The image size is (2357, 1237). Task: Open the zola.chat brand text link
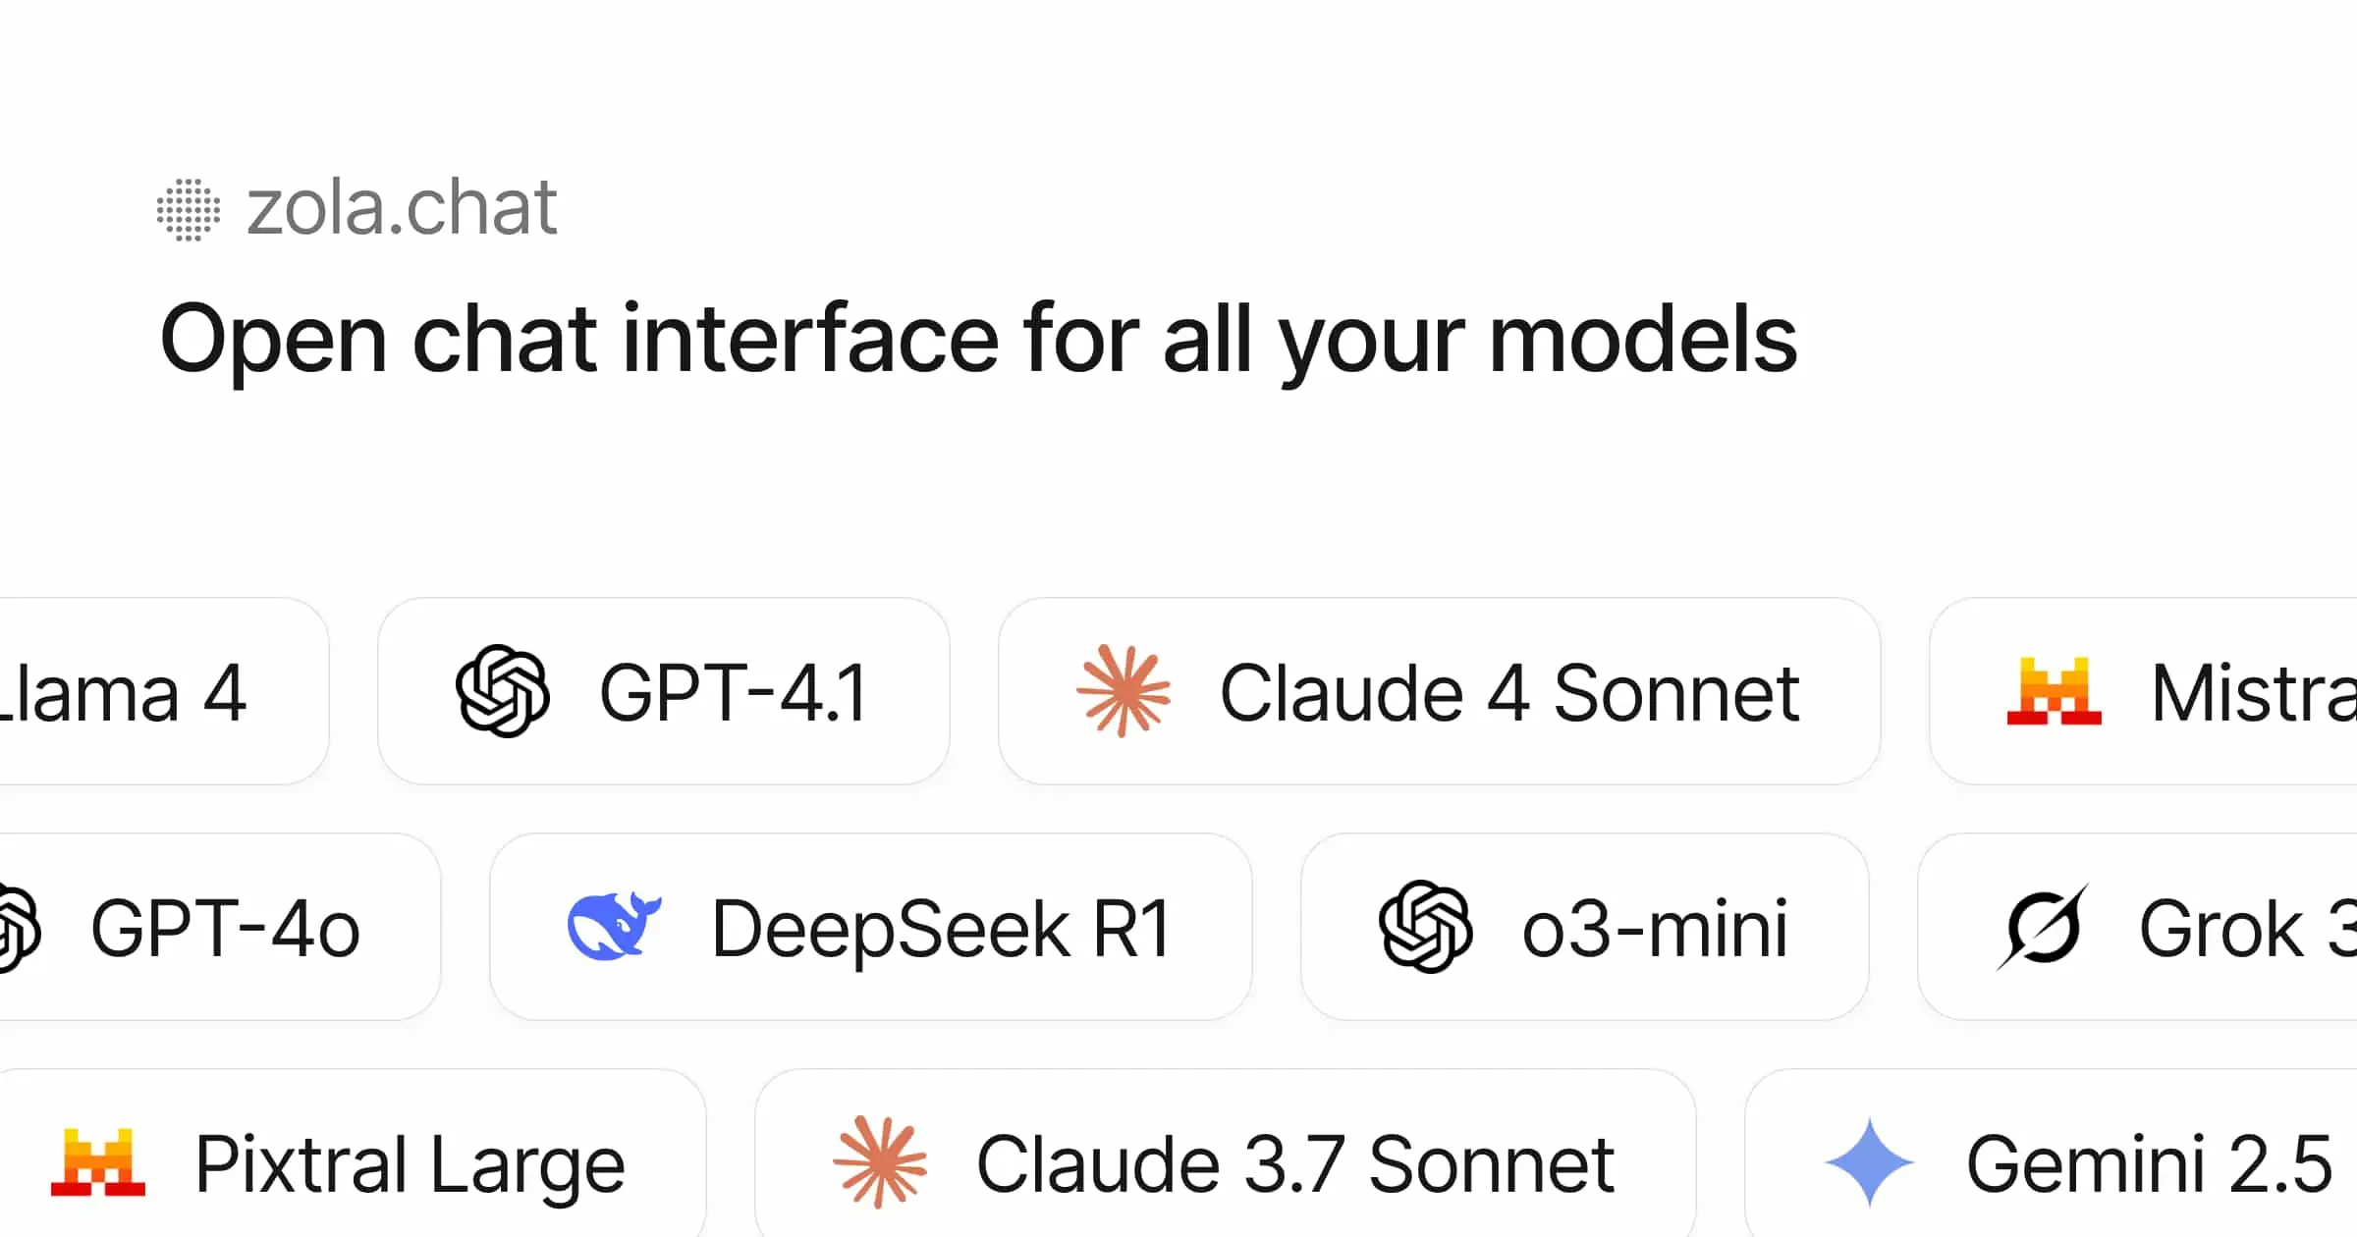pyautogui.click(x=402, y=208)
